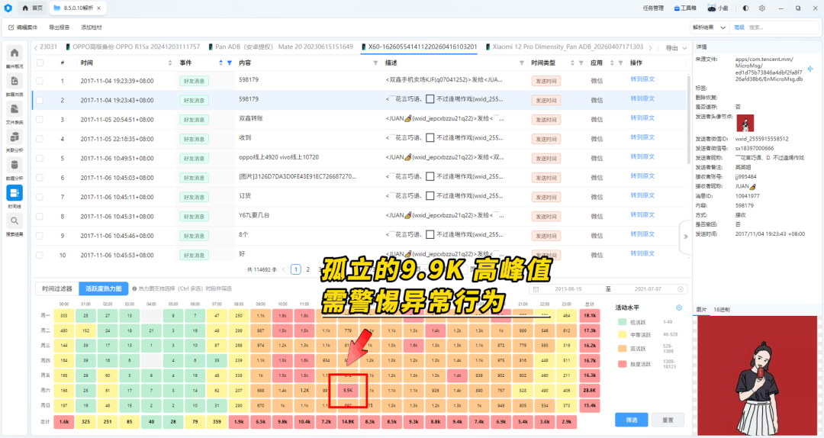Switch to the 时间过滤器 tab
The height and width of the screenshot is (438, 824).
(x=56, y=288)
